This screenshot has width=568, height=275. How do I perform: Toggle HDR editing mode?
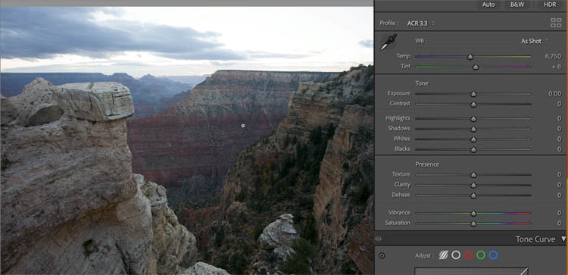click(550, 5)
